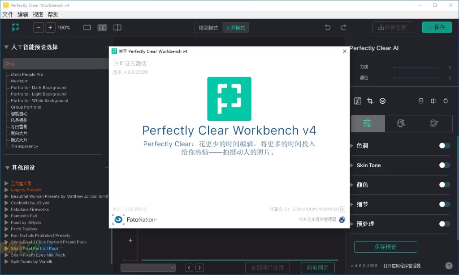Click the 保存预设 button
459x275 pixels.
click(x=385, y=247)
